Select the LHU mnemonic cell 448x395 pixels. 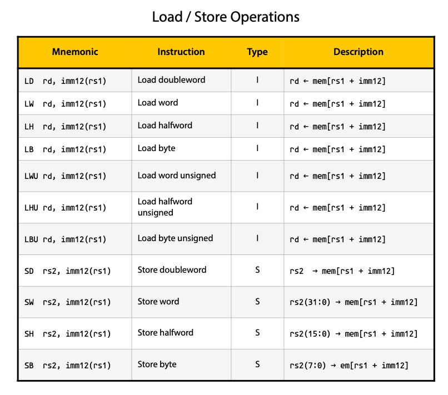coord(75,207)
